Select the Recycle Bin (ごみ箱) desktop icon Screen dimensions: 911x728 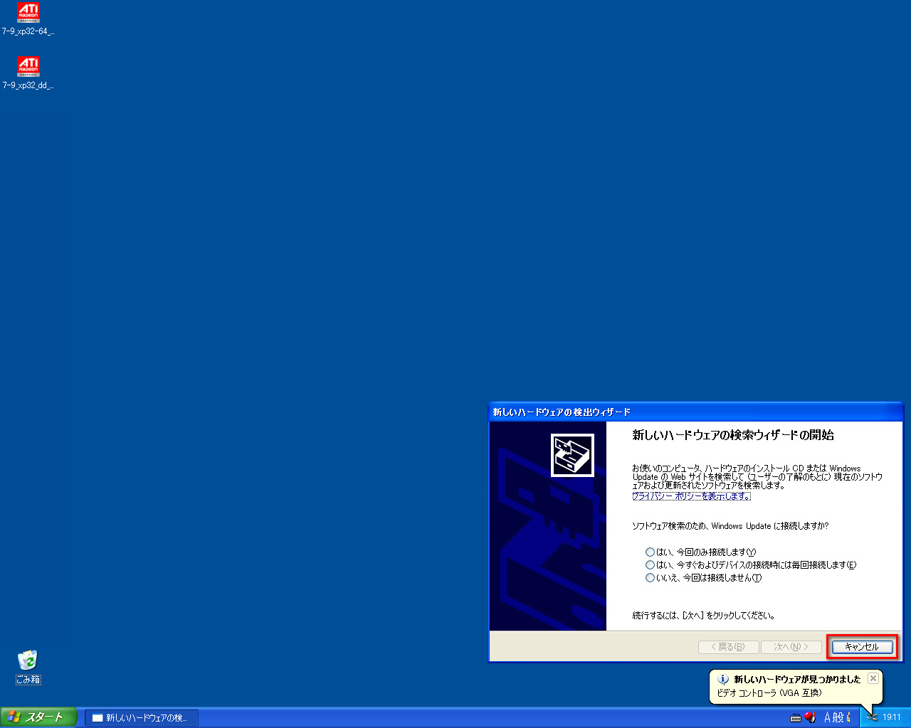pos(28,661)
